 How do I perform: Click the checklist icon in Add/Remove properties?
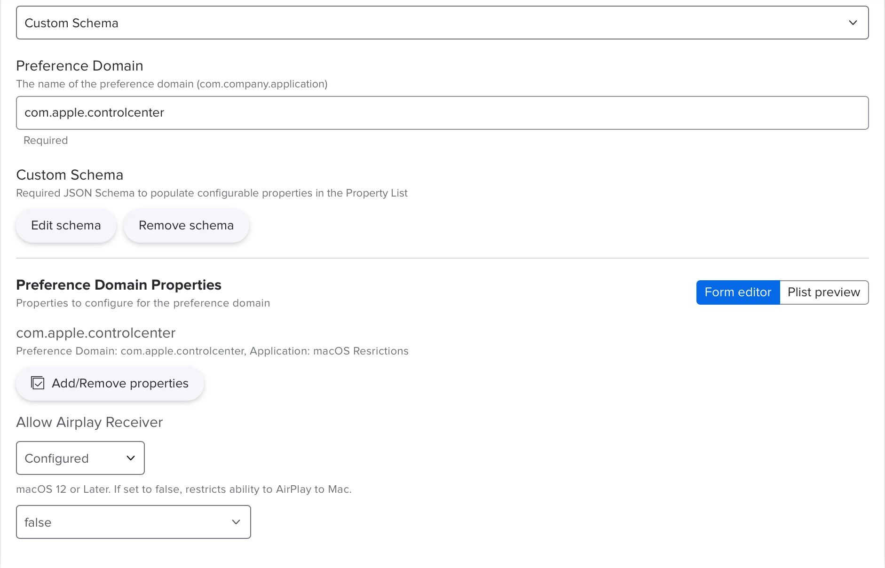pos(38,383)
